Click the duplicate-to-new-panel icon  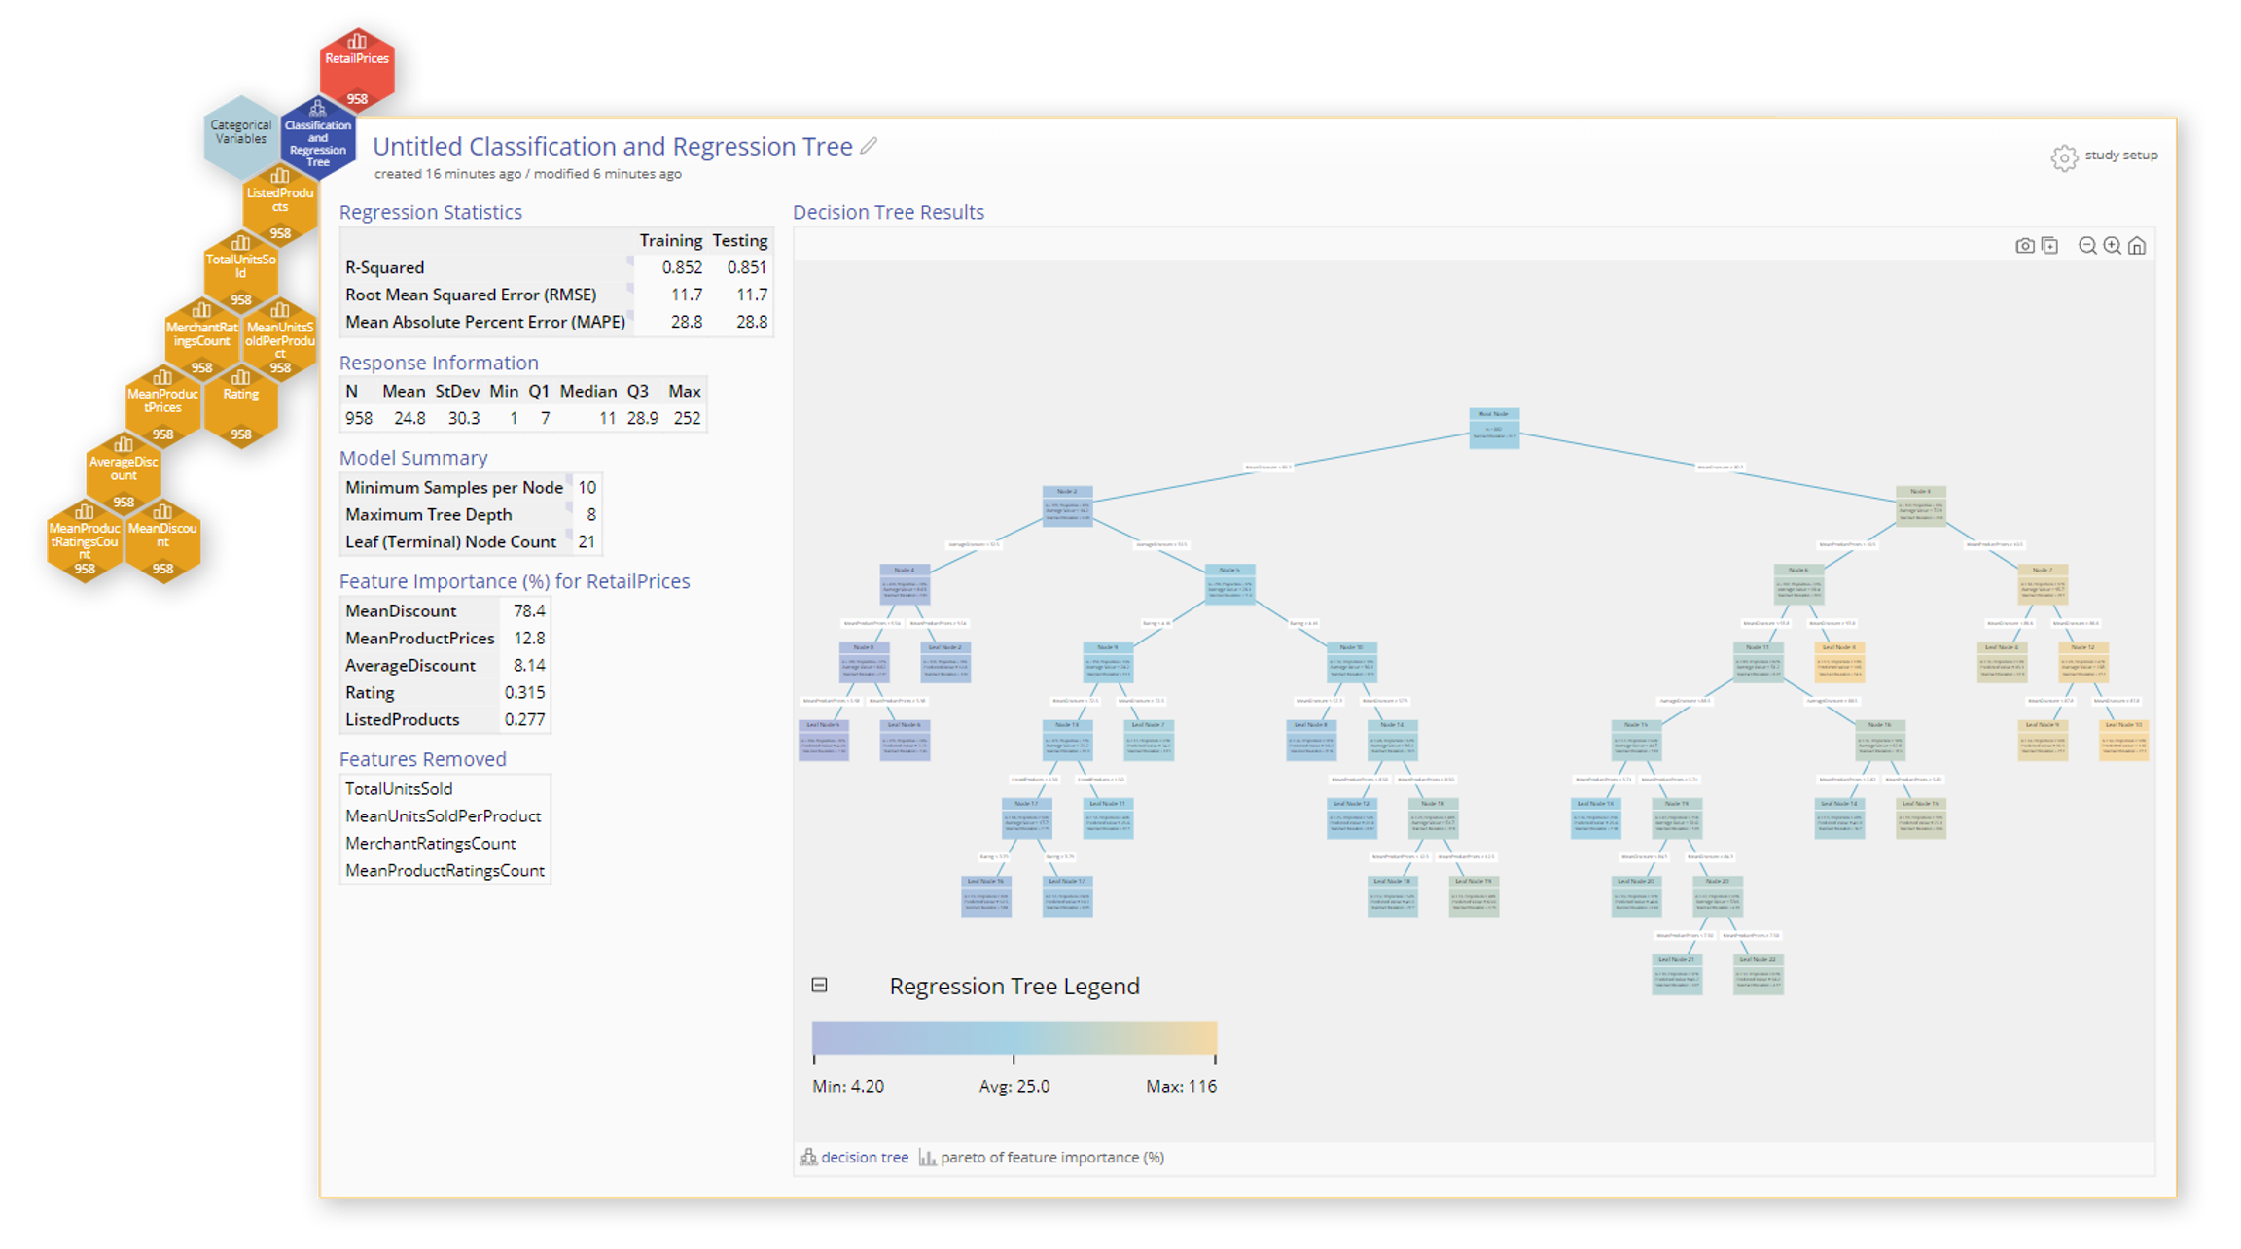pyautogui.click(x=2049, y=246)
